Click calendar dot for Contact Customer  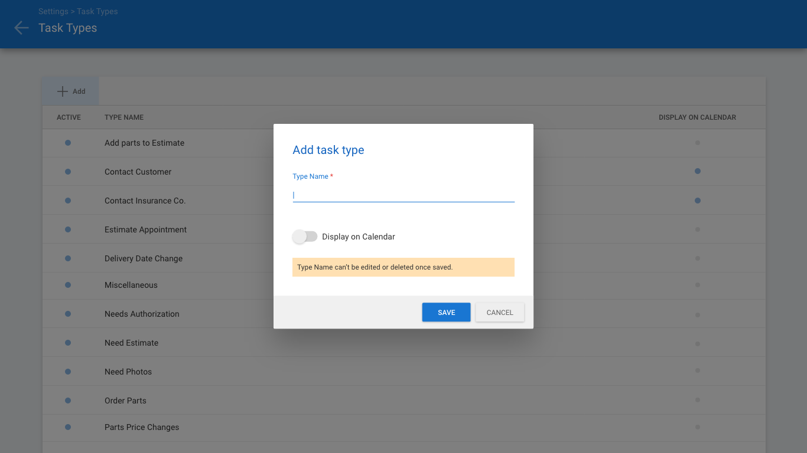coord(698,171)
